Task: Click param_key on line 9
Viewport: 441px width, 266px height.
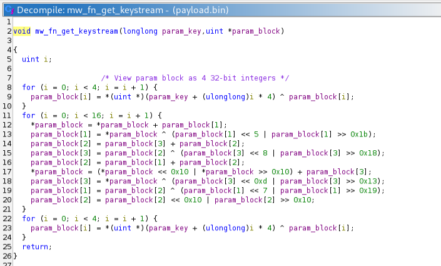Action: click(x=168, y=96)
